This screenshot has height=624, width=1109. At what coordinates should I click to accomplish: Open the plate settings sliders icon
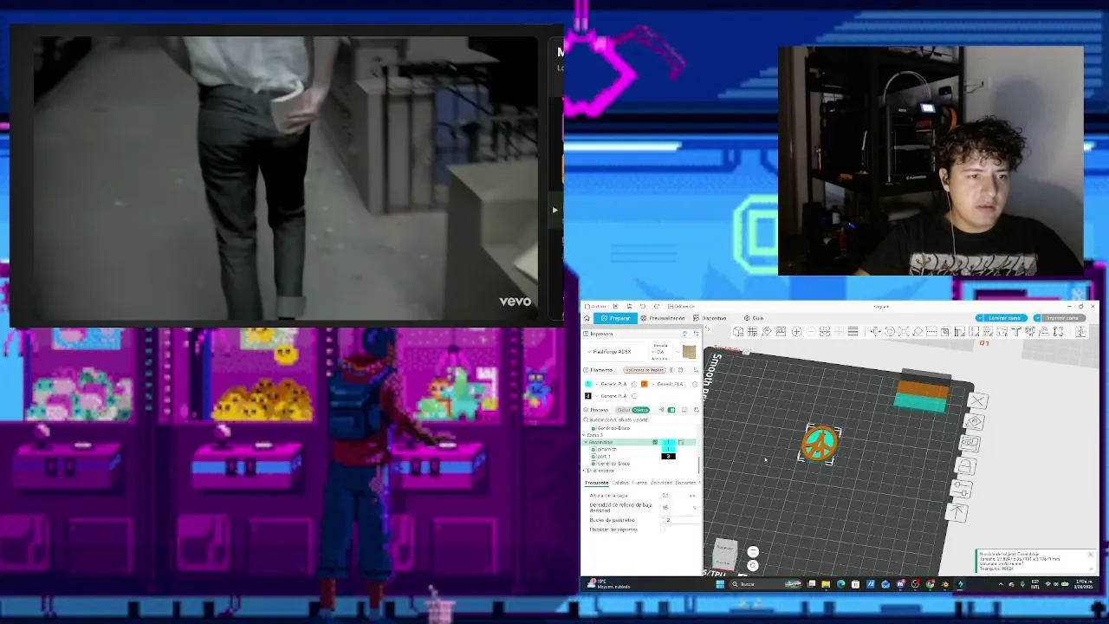click(x=961, y=490)
